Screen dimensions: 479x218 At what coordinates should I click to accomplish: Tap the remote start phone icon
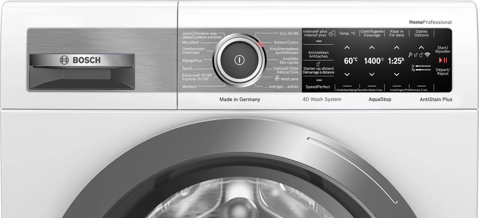(421, 55)
